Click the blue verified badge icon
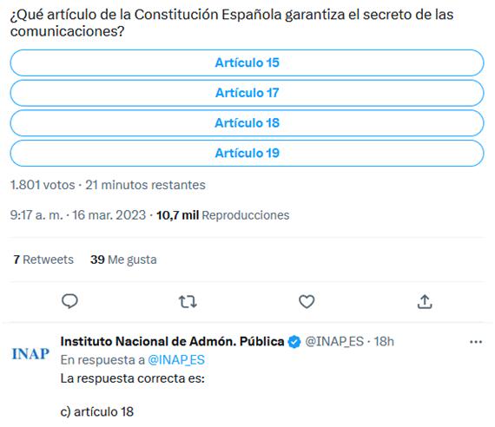This screenshot has width=495, height=427. coord(294,342)
